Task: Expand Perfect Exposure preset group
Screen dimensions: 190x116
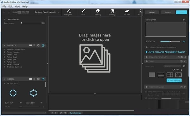Action: [x=4, y=52]
